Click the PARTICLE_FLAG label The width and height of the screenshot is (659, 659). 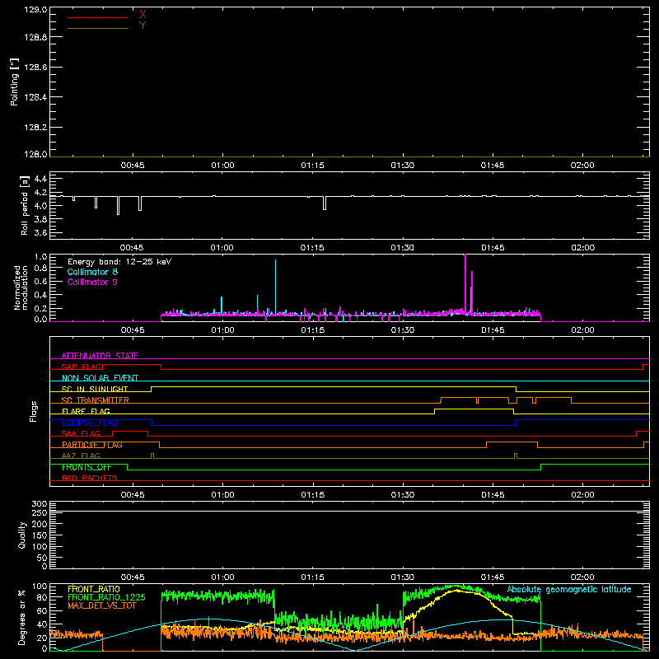[x=92, y=445]
